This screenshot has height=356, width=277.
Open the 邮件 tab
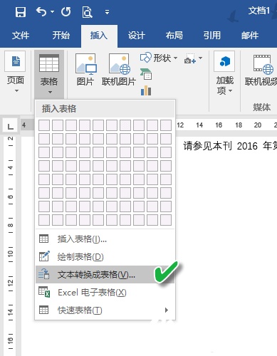250,36
